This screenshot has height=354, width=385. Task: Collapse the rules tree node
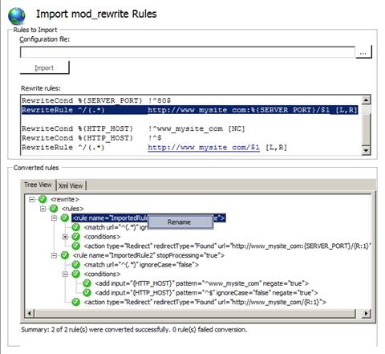point(43,209)
